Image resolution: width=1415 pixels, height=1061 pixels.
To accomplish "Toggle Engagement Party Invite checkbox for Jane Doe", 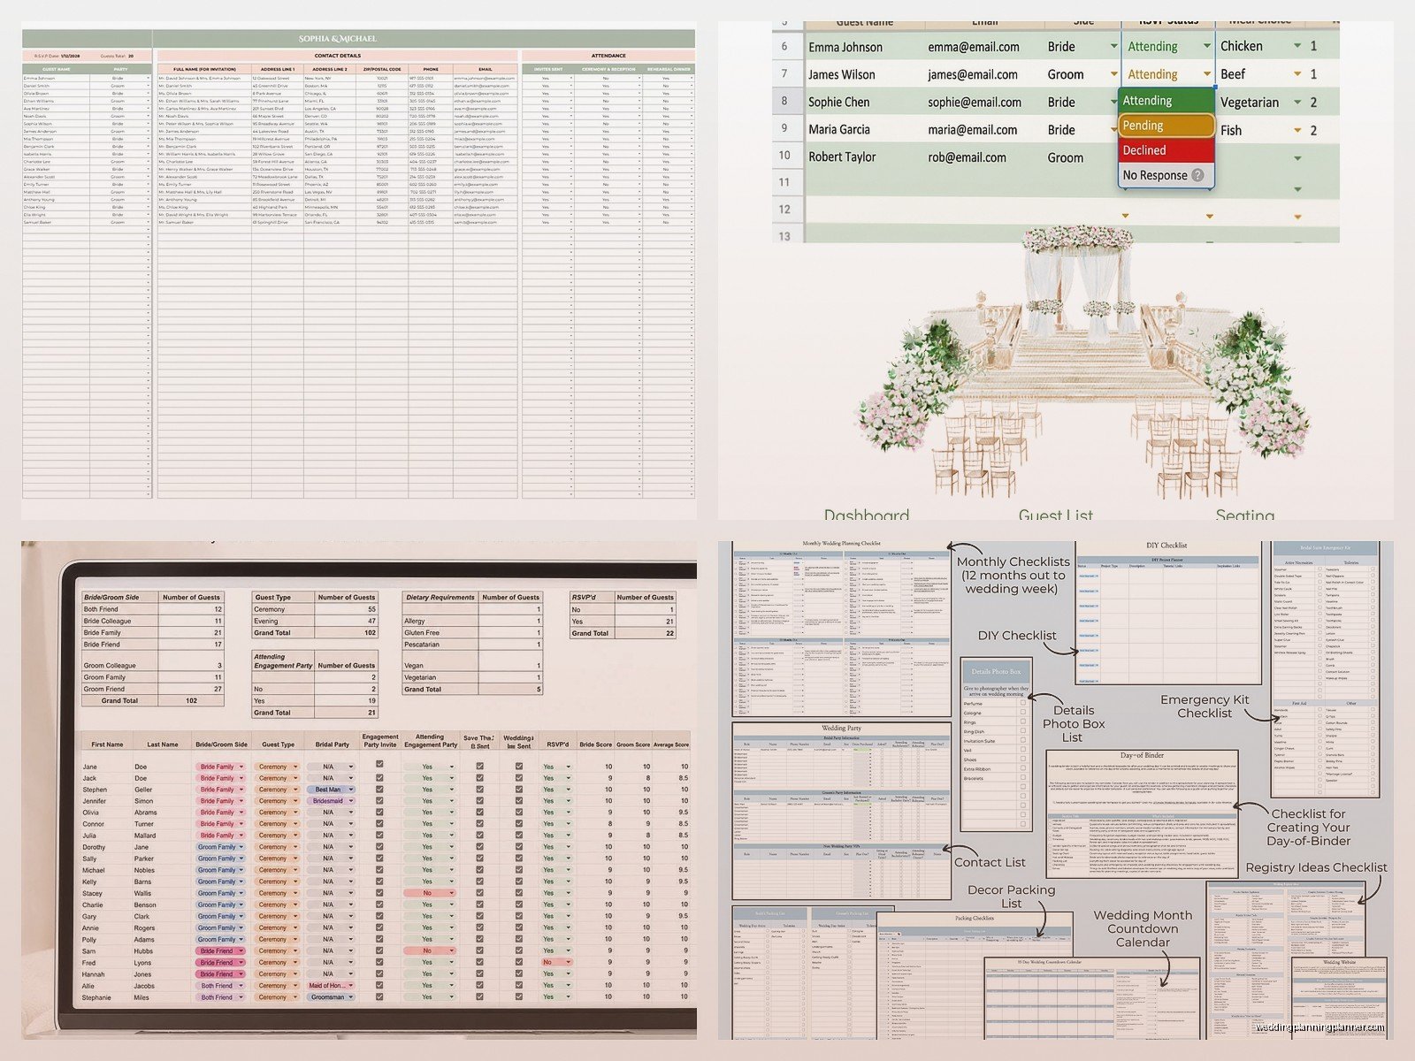I will (x=379, y=764).
